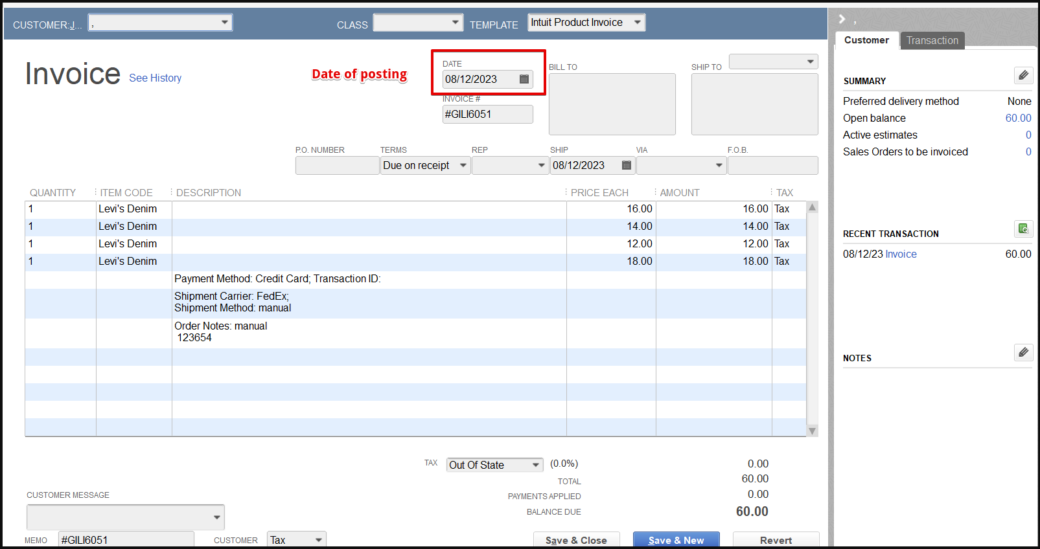The height and width of the screenshot is (549, 1040).
Task: Open the Class dropdown
Action: point(455,23)
